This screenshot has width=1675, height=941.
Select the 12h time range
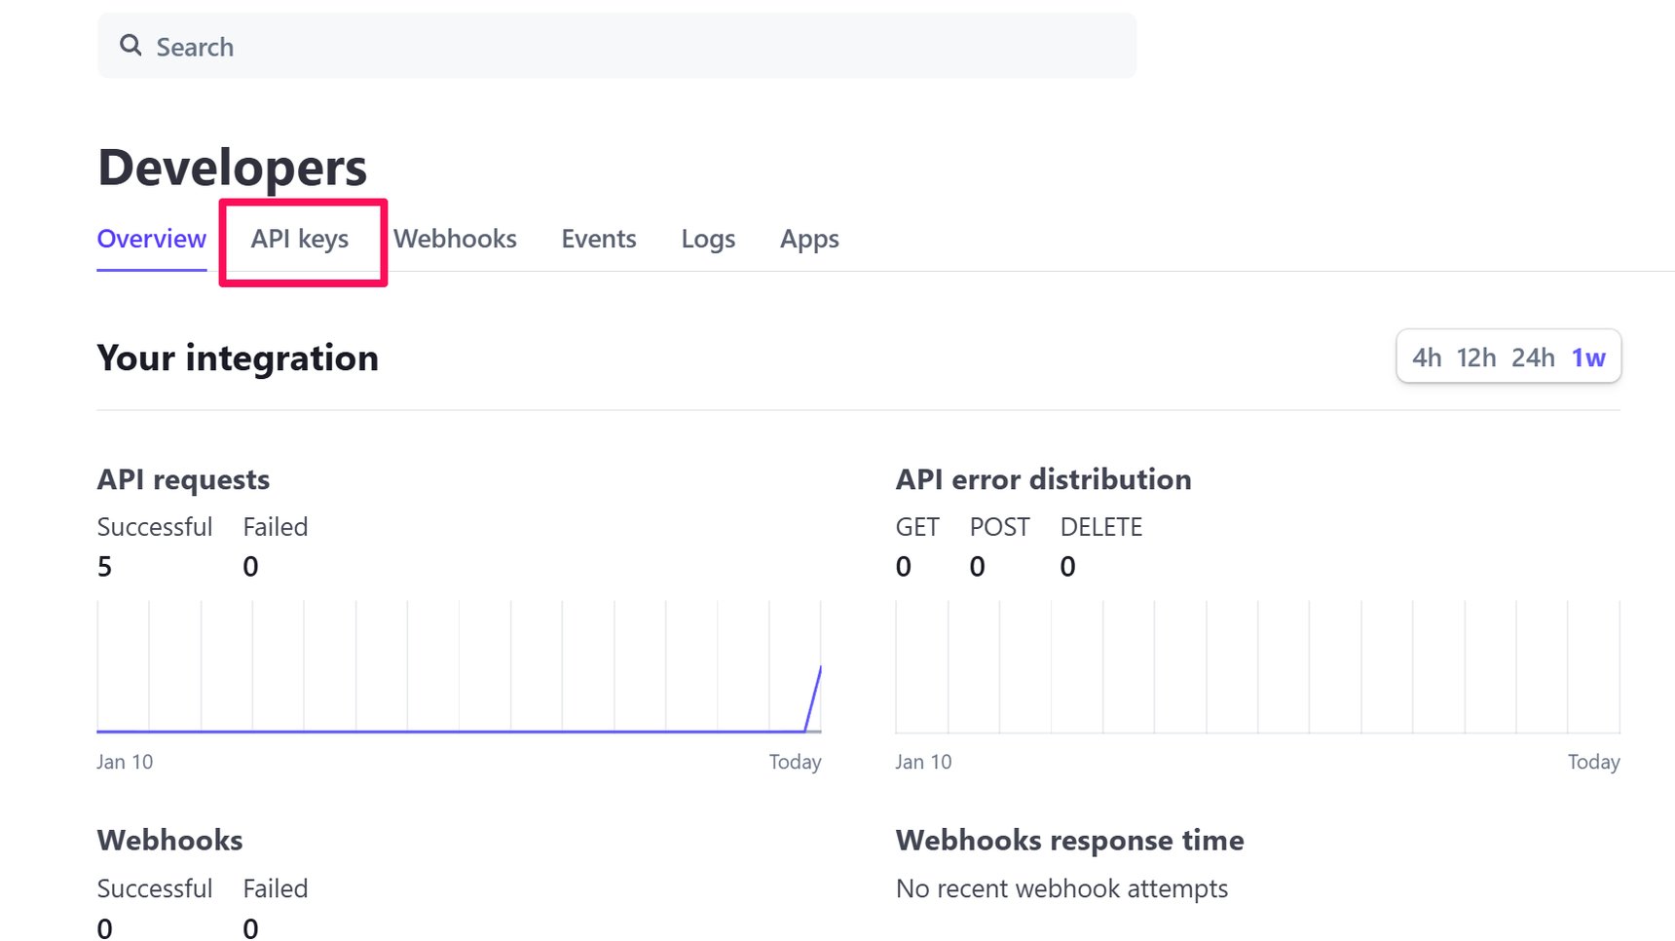click(x=1476, y=358)
